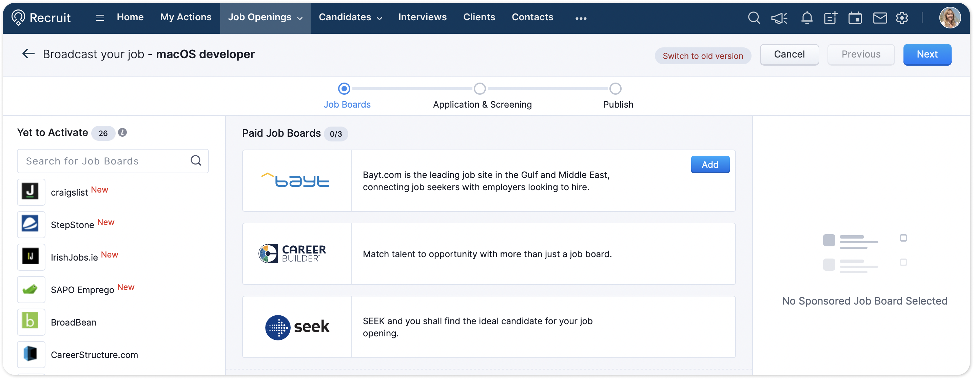Open the settings gear icon
The image size is (974, 379).
click(x=902, y=18)
